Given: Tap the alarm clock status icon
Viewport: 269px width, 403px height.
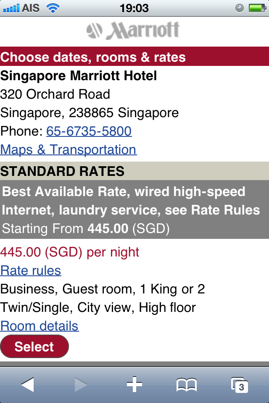Looking at the screenshot, I should 240,8.
